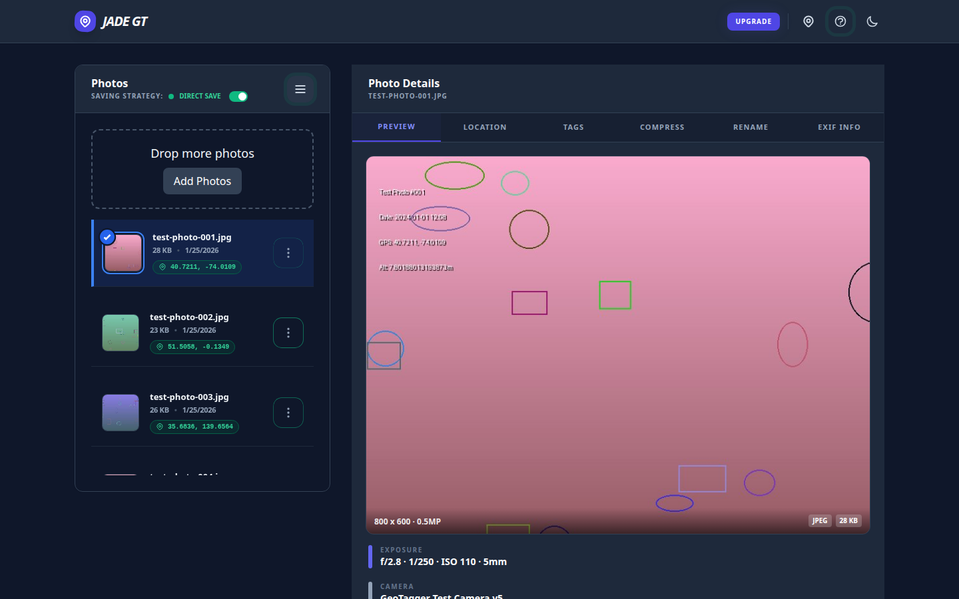Open the Photos panel hamburger menu
The image size is (959, 599).
click(300, 89)
